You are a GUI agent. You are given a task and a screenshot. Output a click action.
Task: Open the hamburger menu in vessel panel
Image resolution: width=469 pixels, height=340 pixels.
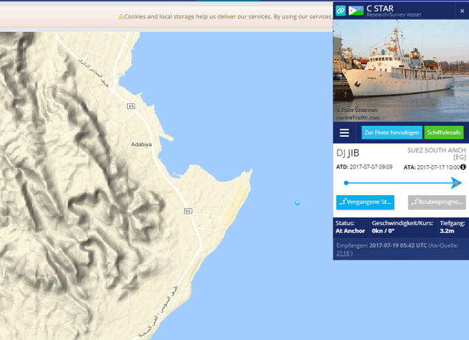345,133
